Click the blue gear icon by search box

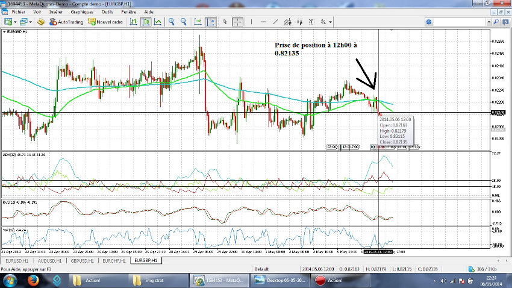429,22
